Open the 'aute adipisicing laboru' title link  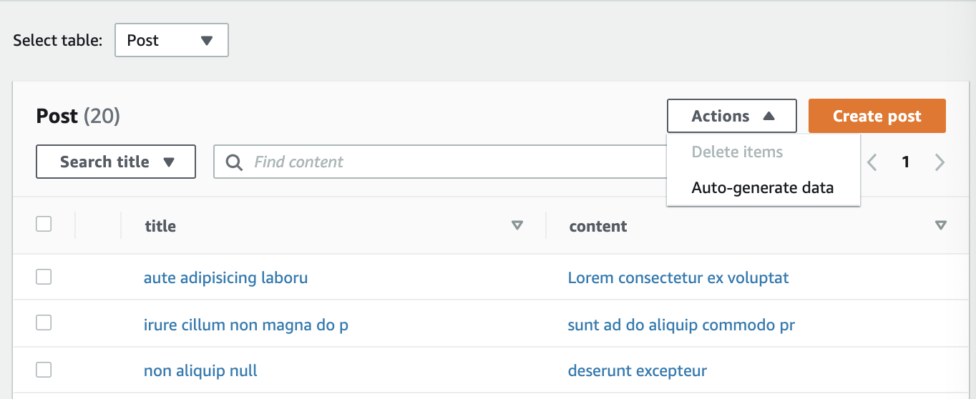click(x=225, y=277)
